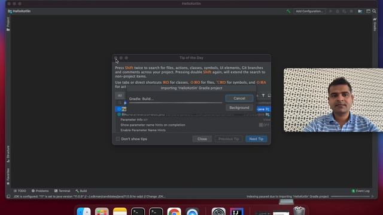Open the Structure tool window sidebar tab
This screenshot has width=383, height=215.
8,154
